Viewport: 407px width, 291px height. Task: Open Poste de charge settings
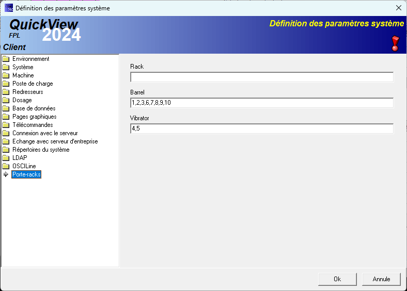pos(33,84)
